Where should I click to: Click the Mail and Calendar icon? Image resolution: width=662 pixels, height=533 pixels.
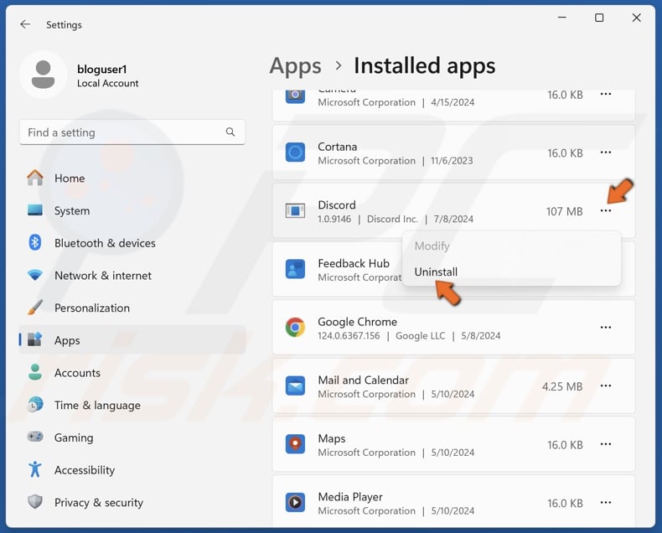[295, 386]
